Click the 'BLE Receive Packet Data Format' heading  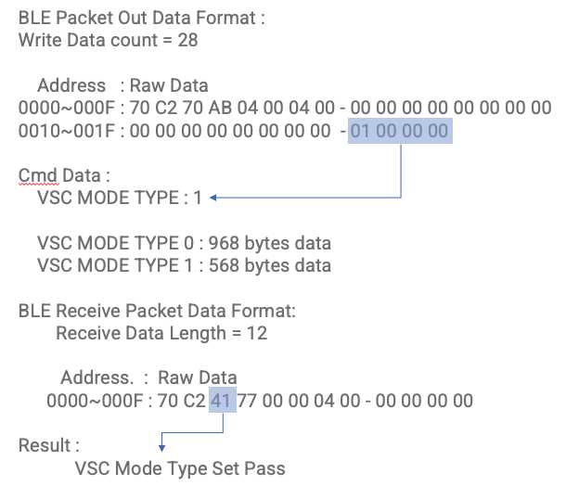pyautogui.click(x=157, y=311)
